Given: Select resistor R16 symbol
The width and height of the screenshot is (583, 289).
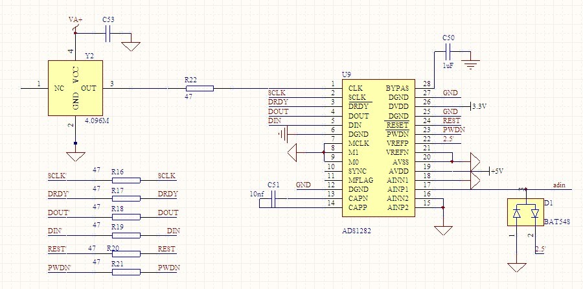Looking at the screenshot, I should [x=126, y=180].
